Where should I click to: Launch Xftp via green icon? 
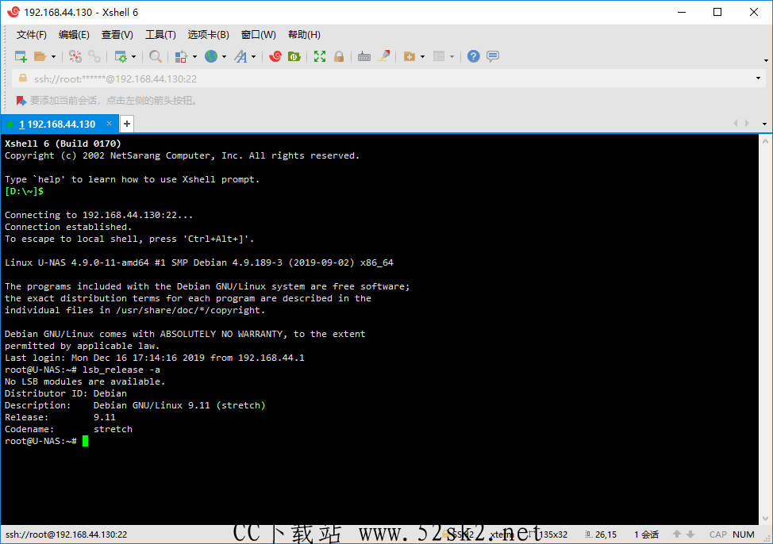294,56
